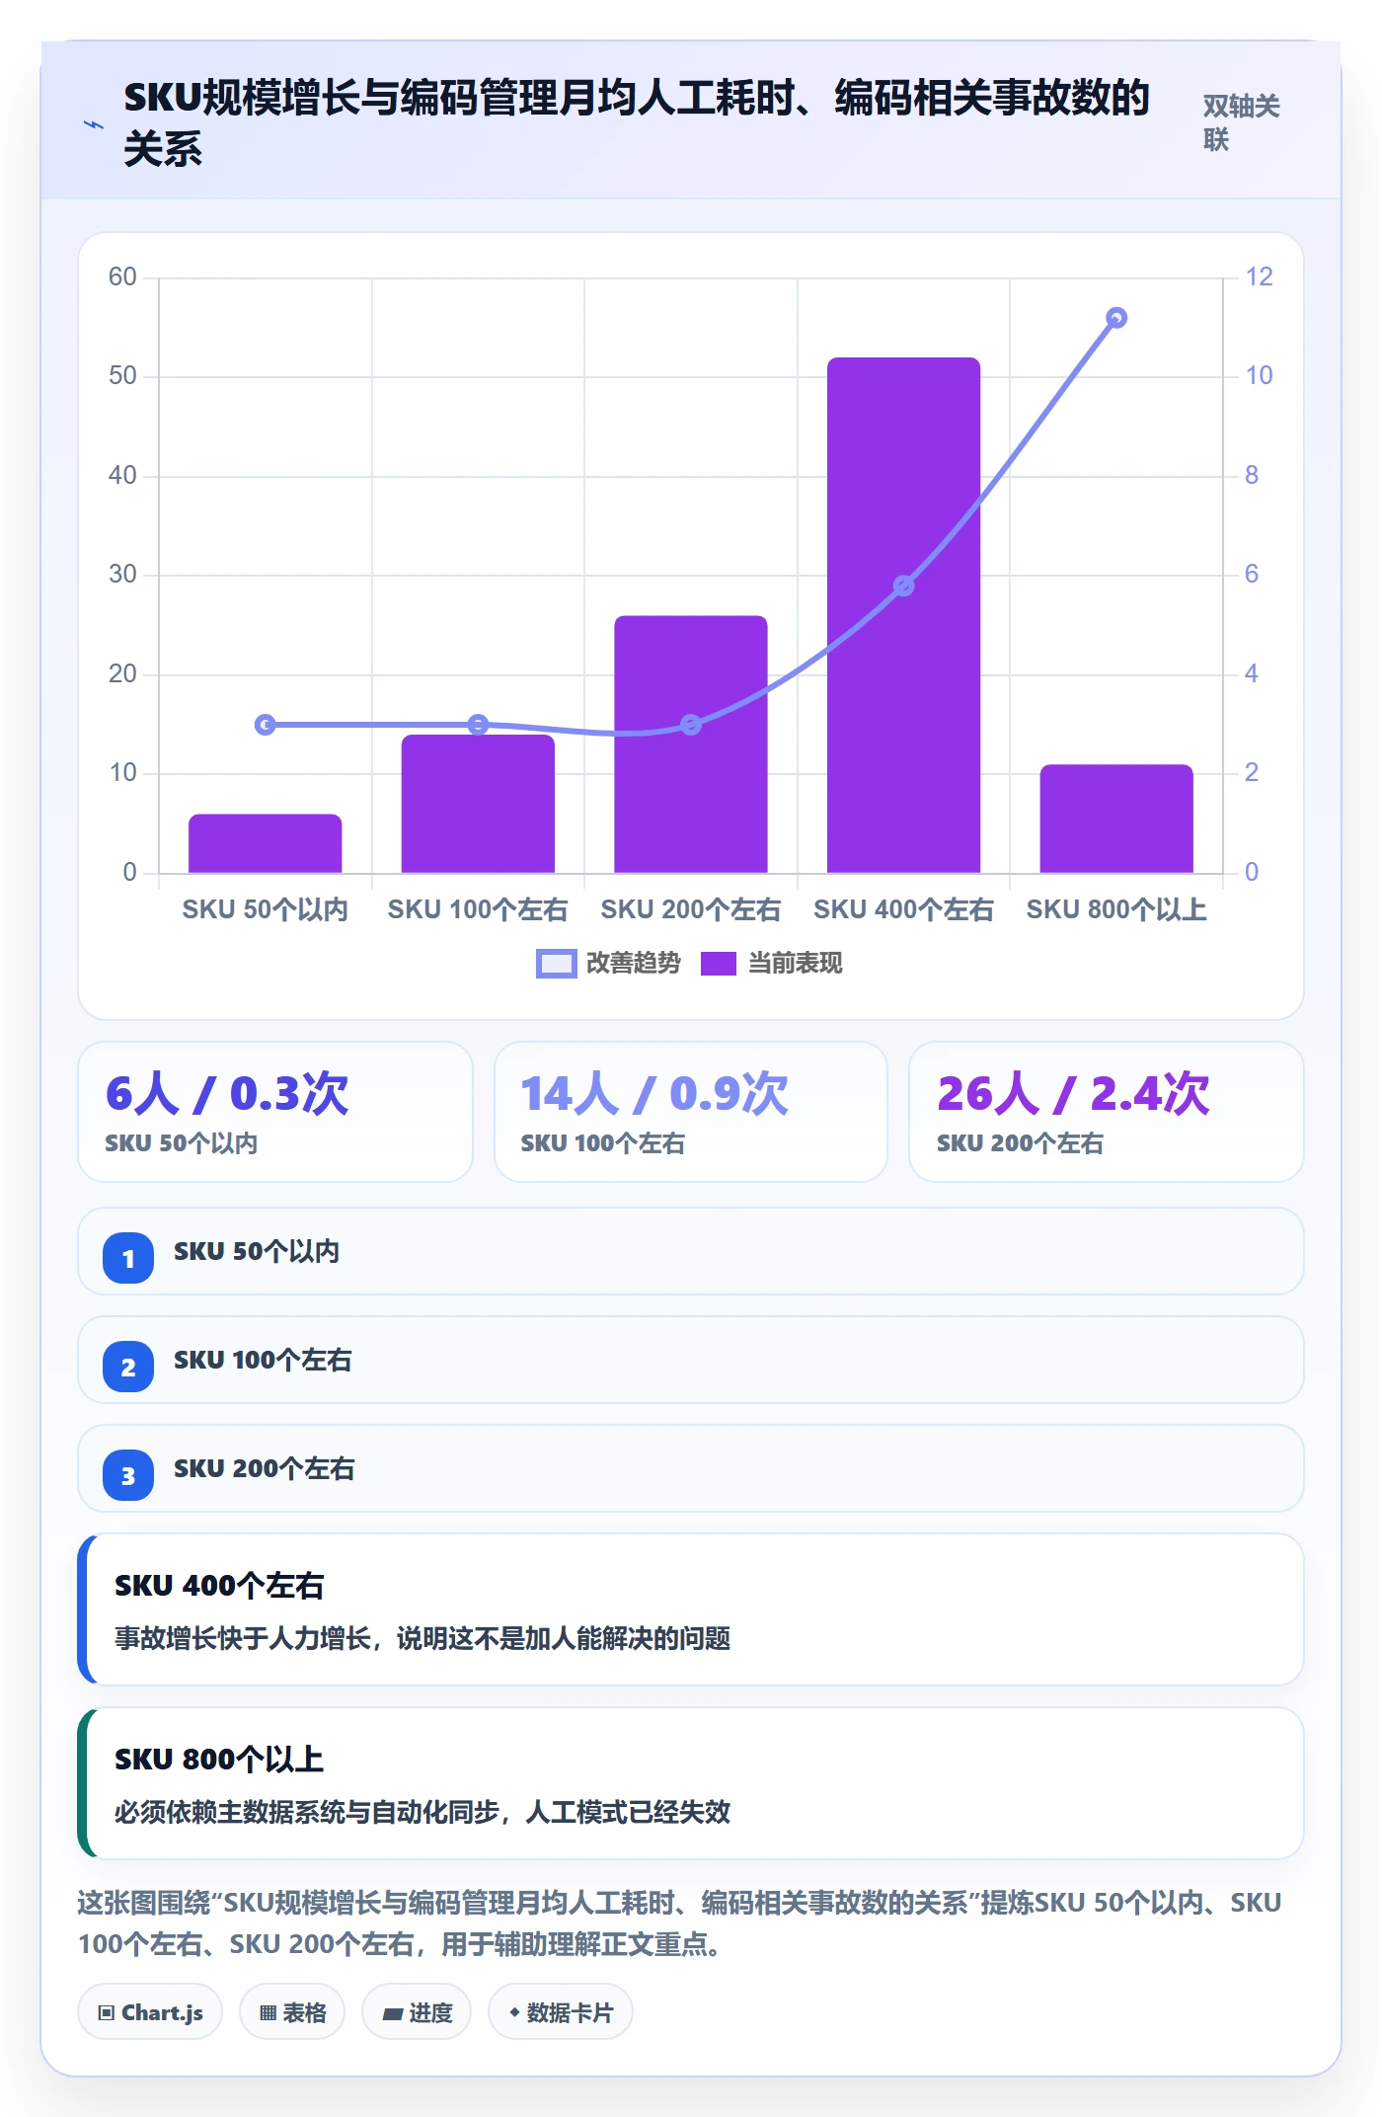The image size is (1382, 2117).
Task: Click the chart title starting with SKU规模增长
Action: [x=637, y=123]
